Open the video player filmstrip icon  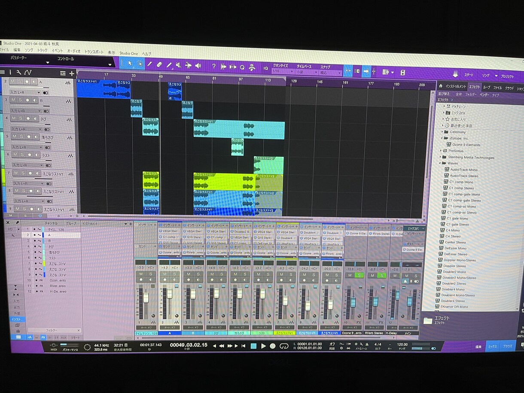[402, 73]
